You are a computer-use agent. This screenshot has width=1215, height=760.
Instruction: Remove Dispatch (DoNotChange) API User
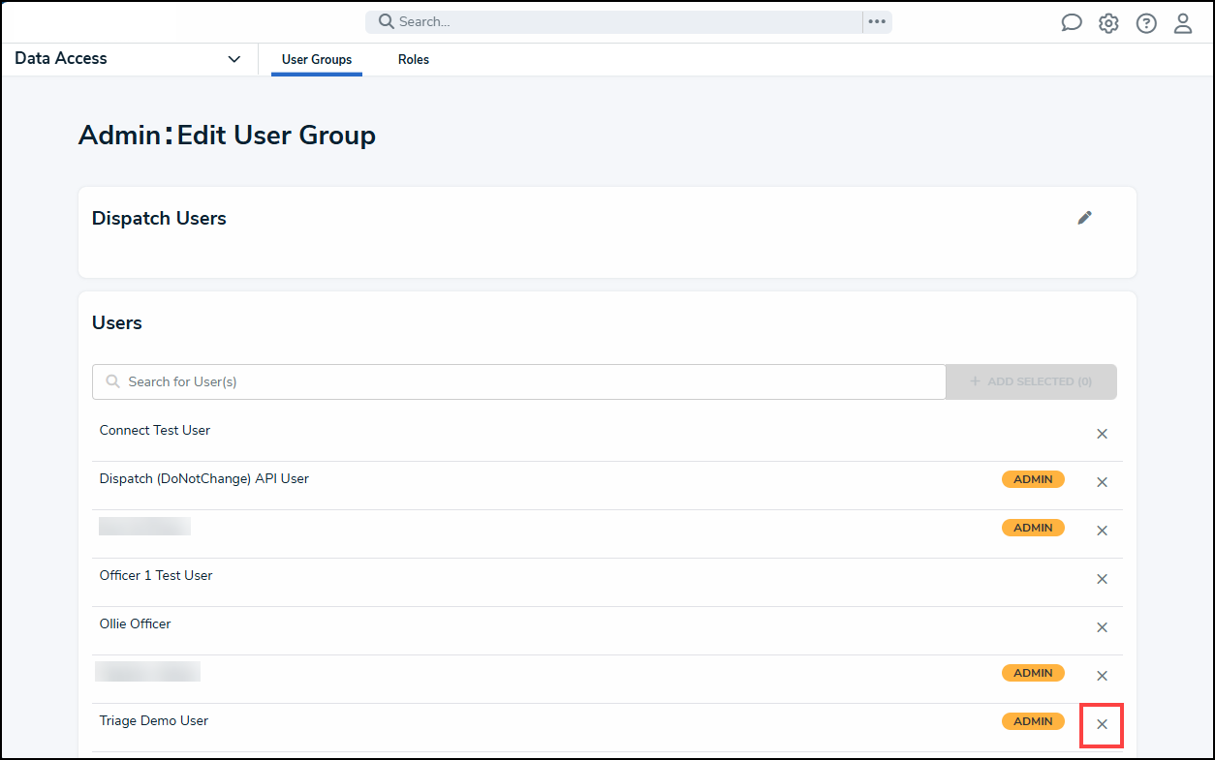(1102, 482)
